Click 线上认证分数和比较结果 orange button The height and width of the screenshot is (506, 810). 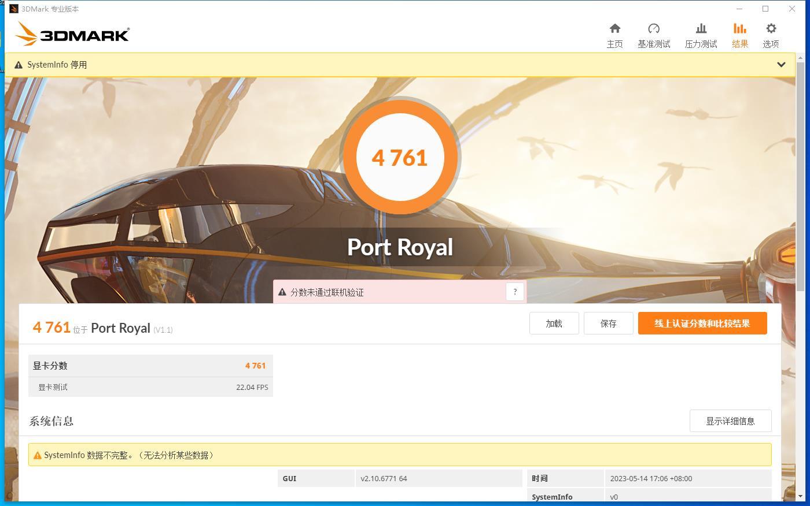(x=702, y=323)
